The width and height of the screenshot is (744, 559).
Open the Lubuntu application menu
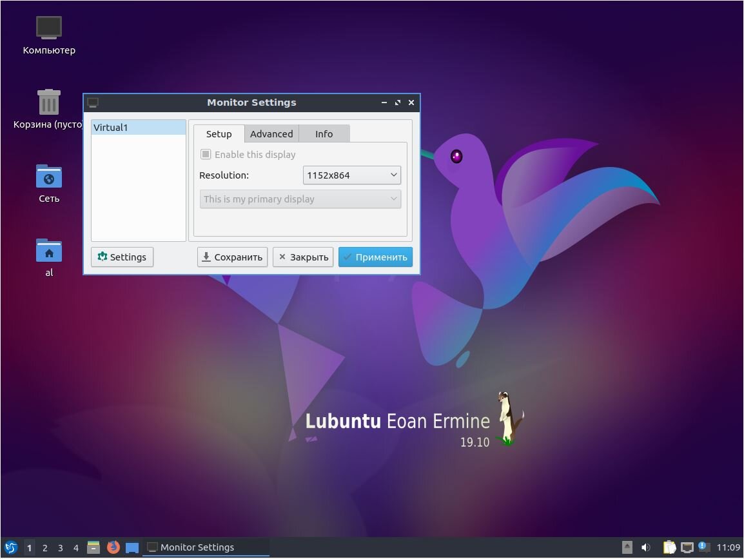[x=12, y=547]
